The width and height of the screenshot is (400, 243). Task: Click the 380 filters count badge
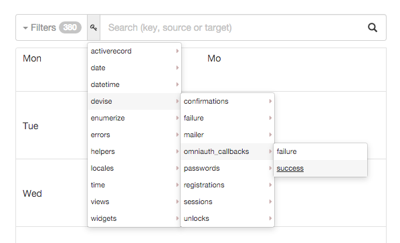tap(70, 27)
